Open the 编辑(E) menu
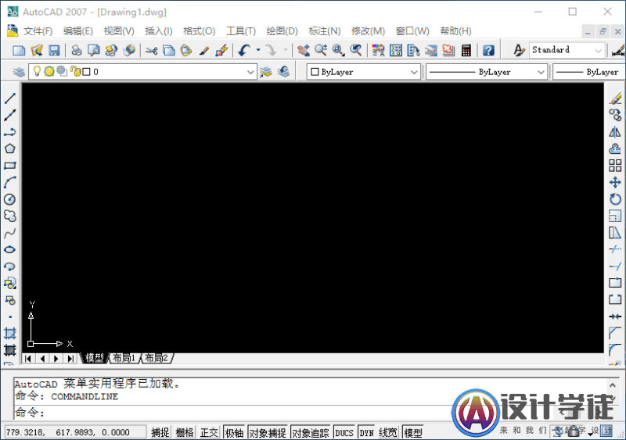The width and height of the screenshot is (626, 440). (x=77, y=31)
